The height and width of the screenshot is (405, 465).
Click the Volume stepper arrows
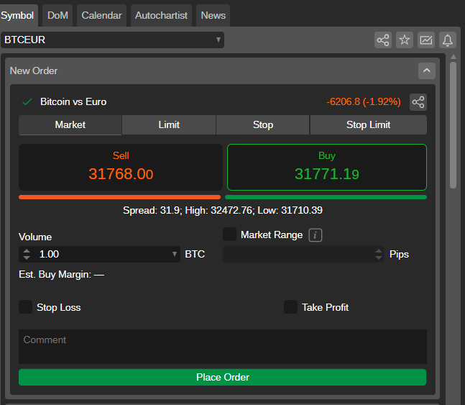27,254
